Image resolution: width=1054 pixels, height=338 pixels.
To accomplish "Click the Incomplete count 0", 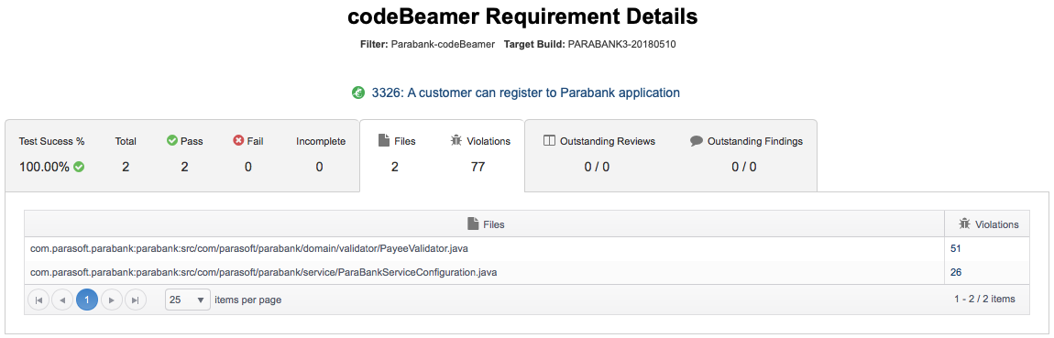I will pyautogui.click(x=319, y=167).
